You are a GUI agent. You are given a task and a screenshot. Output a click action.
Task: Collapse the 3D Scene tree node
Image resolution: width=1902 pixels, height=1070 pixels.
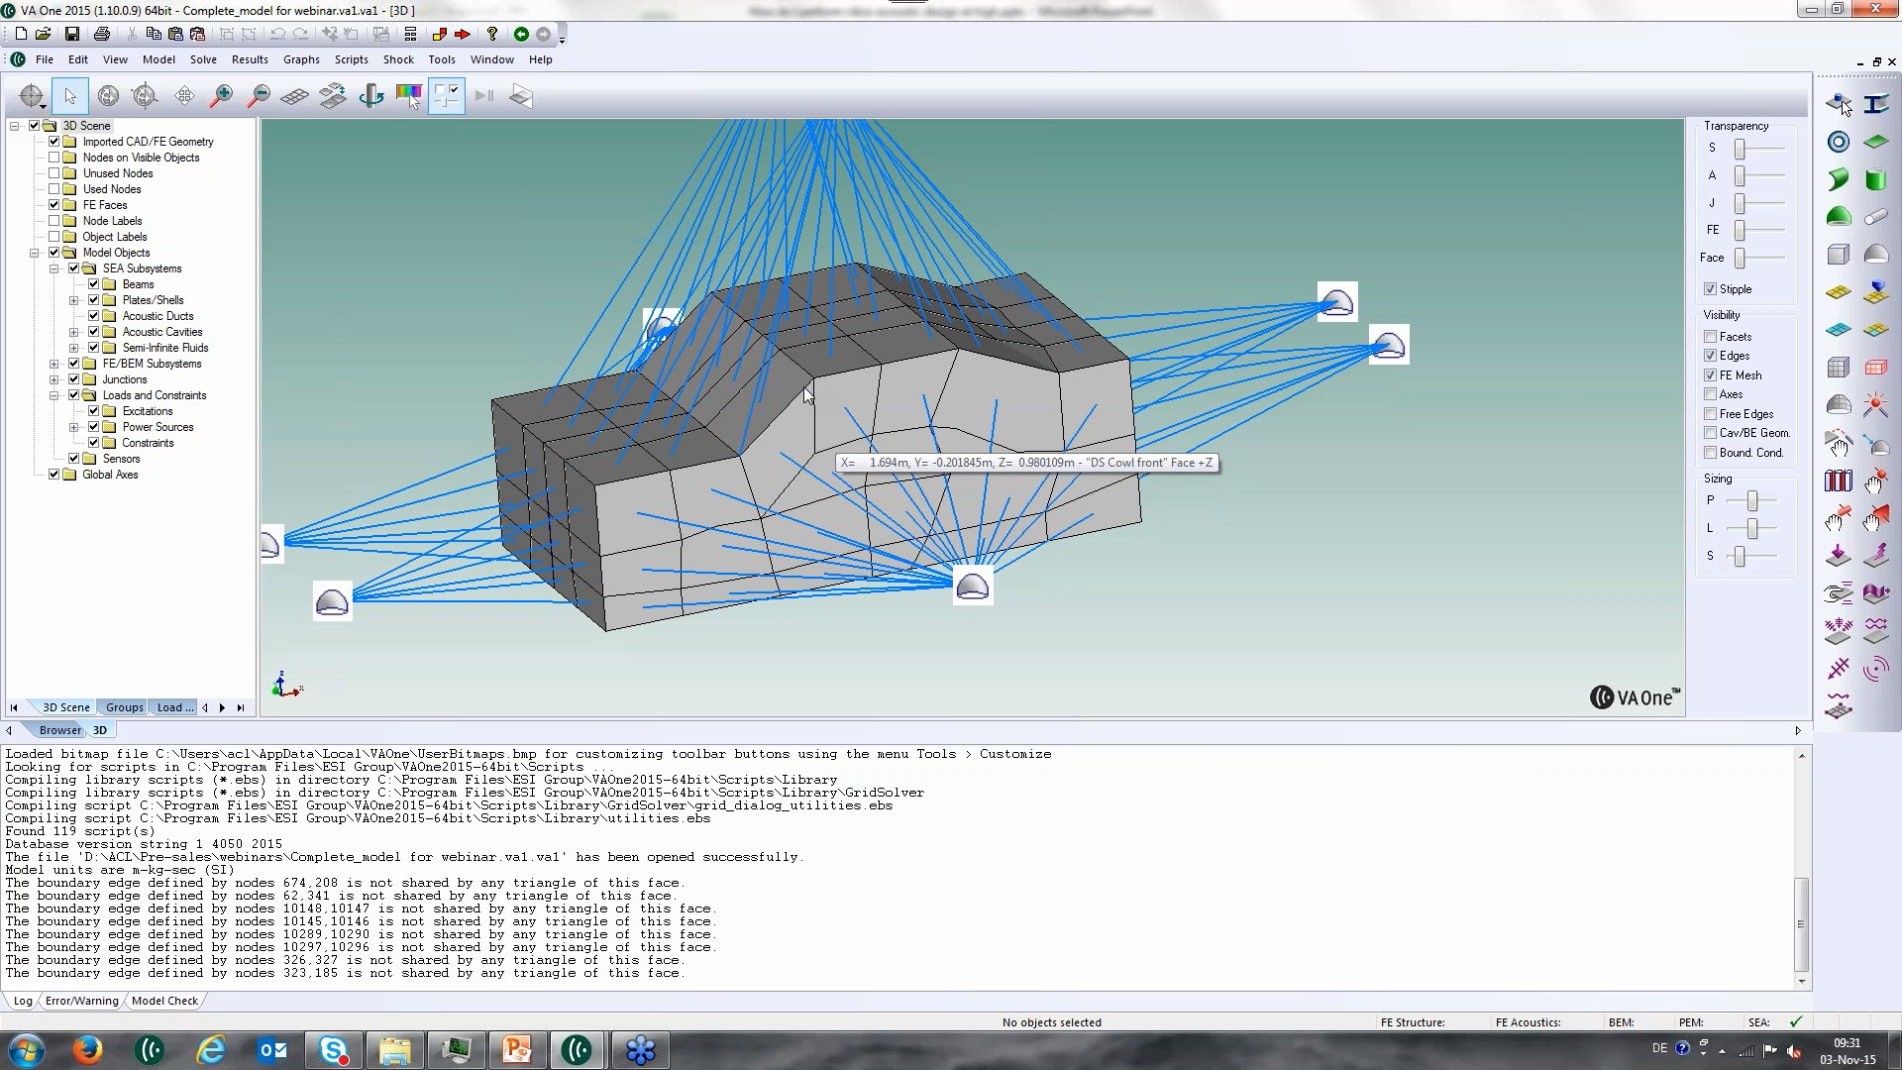15,126
